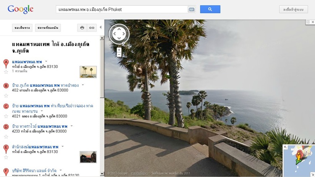The height and width of the screenshot is (177, 315).
Task: Zoom out with the Street View minus button
Action: 119,55
